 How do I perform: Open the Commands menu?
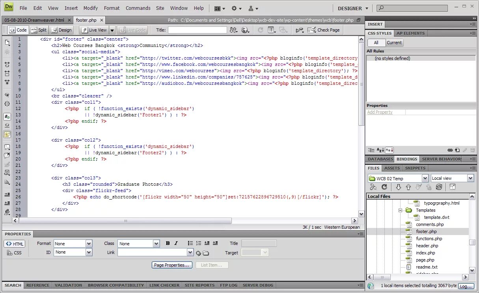[138, 8]
